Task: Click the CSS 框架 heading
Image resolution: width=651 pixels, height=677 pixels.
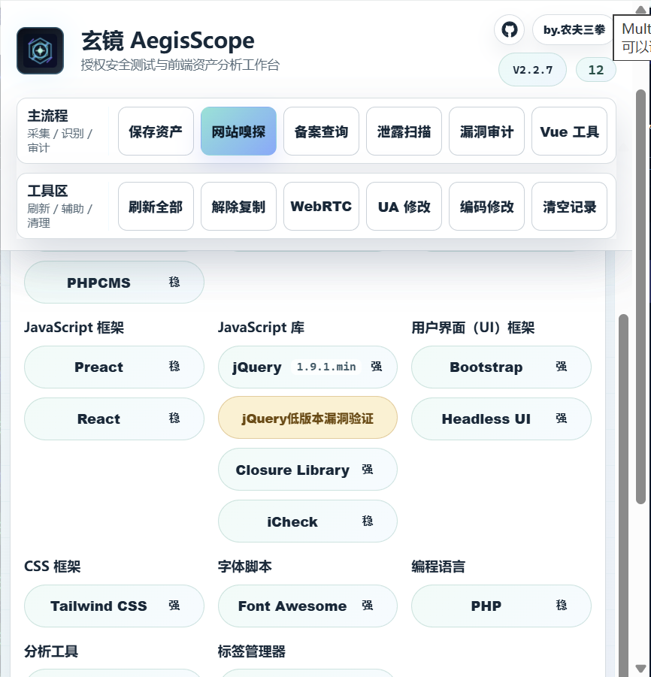Action: pos(53,566)
